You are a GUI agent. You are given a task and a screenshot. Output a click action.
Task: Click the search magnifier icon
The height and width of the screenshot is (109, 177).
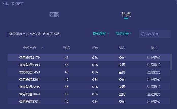click(x=143, y=34)
